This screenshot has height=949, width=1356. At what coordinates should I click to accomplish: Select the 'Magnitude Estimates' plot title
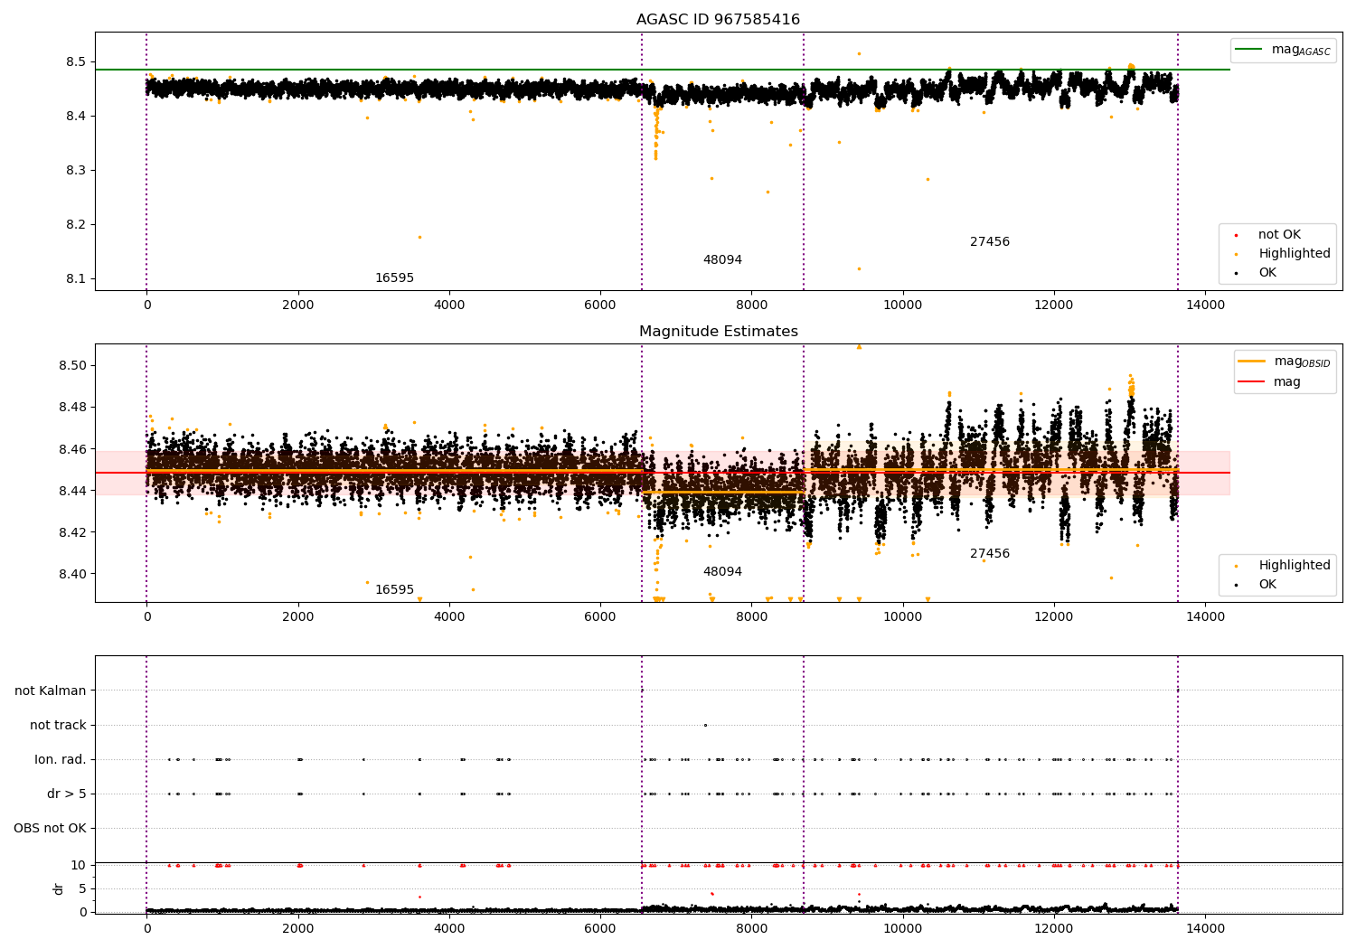(x=718, y=332)
